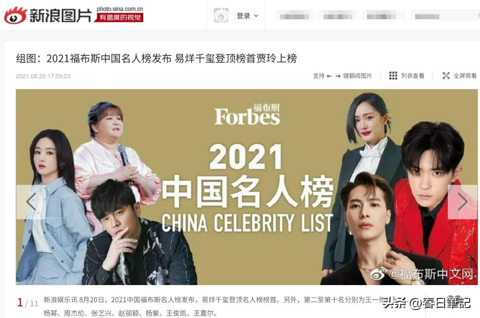This screenshot has height=318, width=480.
Task: Select first blurred navigation item in header
Action: point(294,16)
